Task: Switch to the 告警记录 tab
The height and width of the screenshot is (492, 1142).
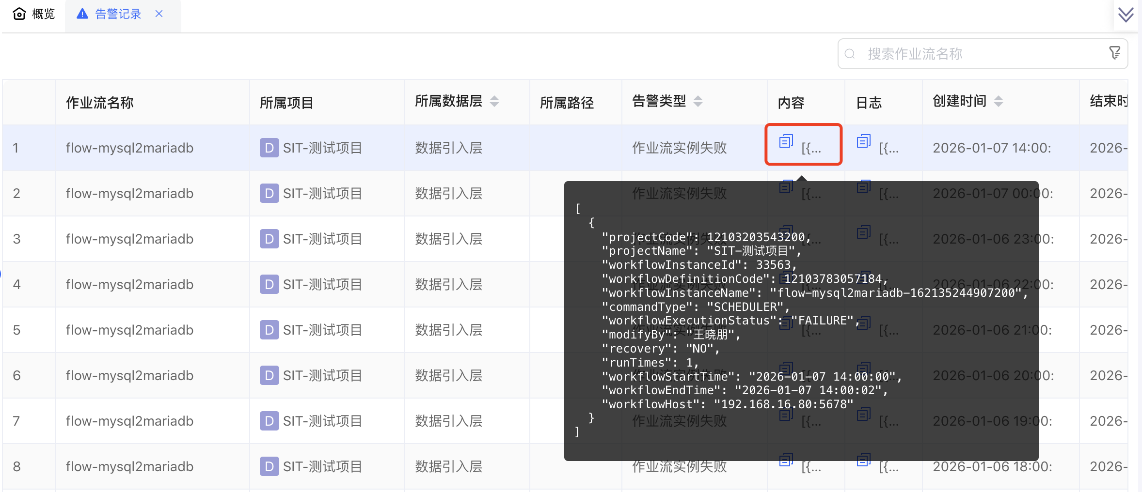Action: (x=118, y=14)
